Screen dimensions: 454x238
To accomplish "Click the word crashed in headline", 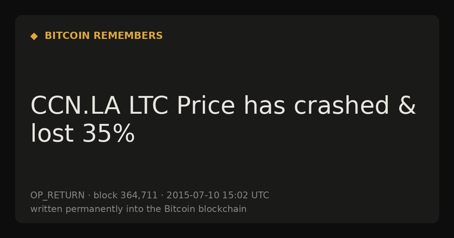I will [342, 106].
